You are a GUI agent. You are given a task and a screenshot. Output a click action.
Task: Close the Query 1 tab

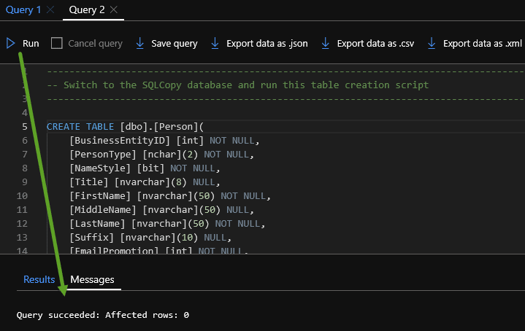tap(50, 9)
